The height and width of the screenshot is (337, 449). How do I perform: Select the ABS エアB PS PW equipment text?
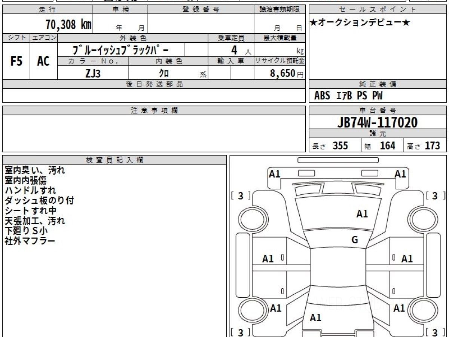[348, 96]
